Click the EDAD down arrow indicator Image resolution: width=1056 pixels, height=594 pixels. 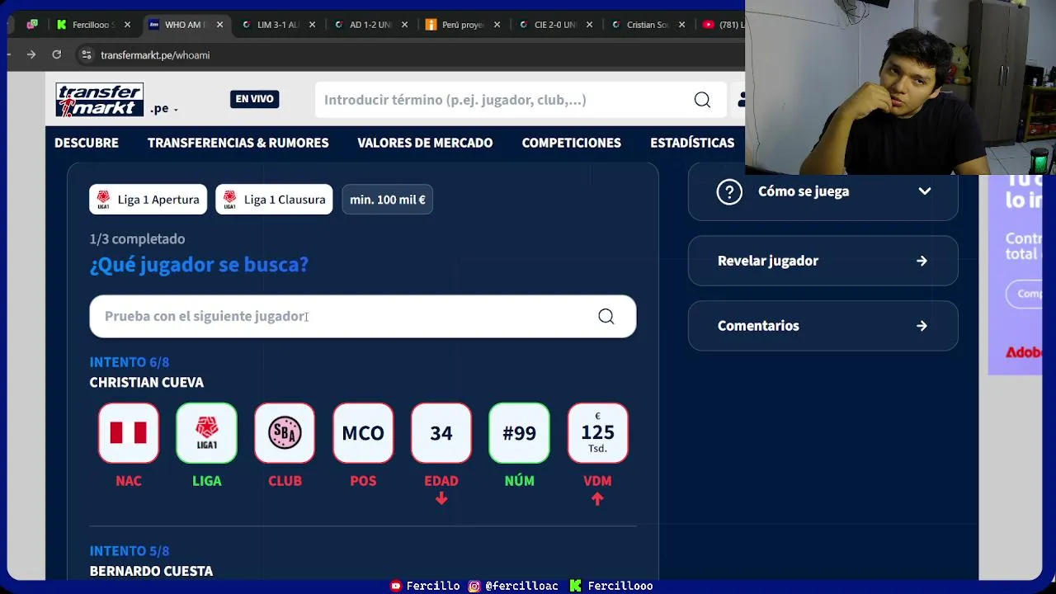coord(441,498)
